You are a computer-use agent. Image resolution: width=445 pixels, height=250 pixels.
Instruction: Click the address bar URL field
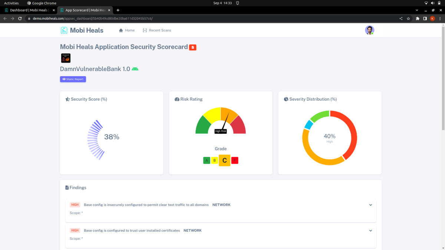211,19
